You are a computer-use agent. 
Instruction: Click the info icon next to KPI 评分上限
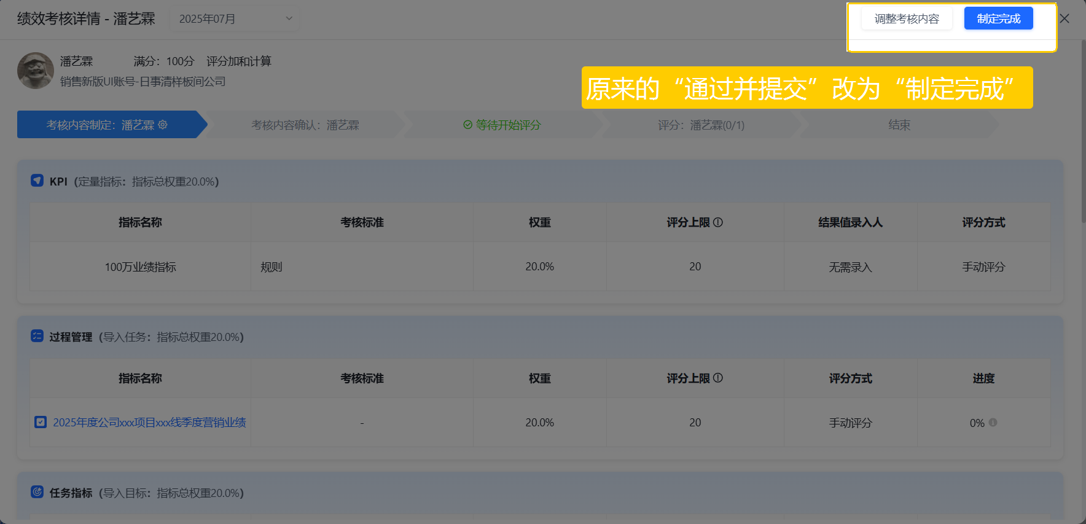(x=718, y=222)
